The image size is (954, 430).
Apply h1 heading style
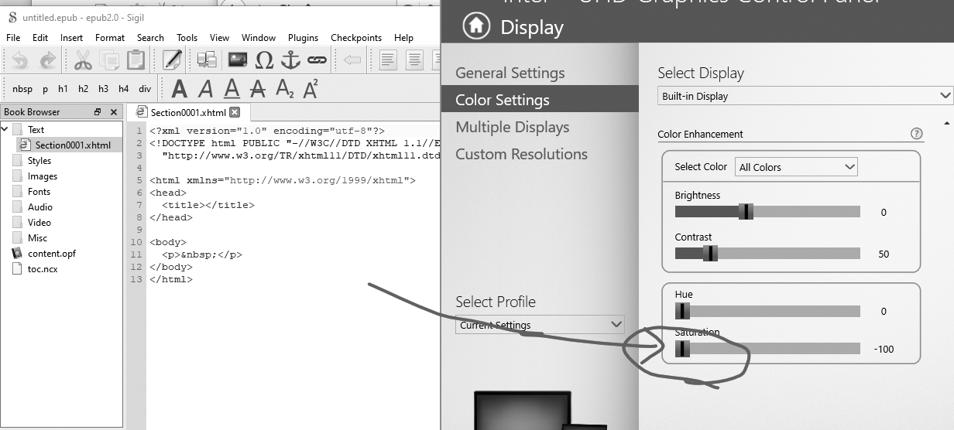pyautogui.click(x=63, y=89)
